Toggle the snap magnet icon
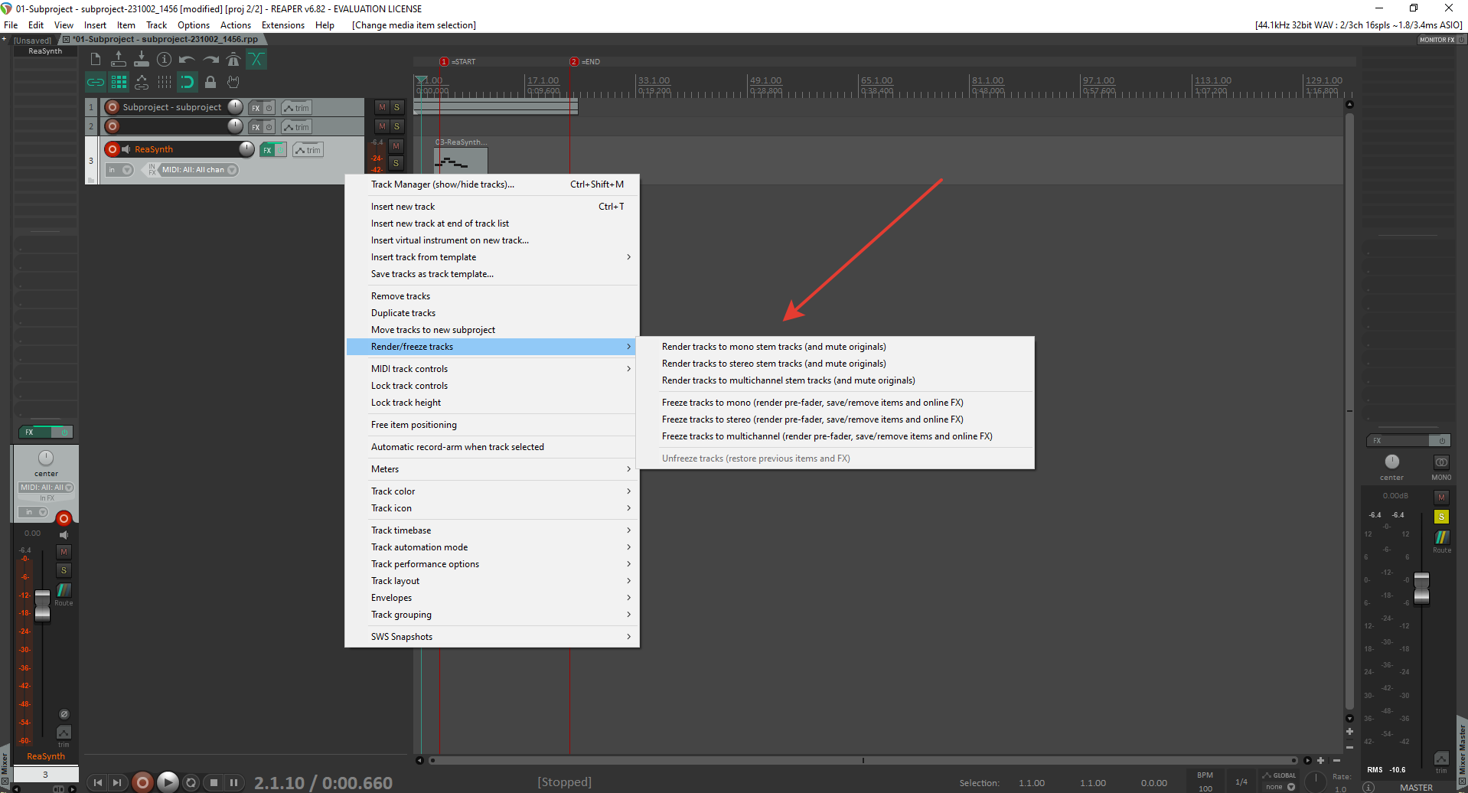This screenshot has width=1468, height=793. point(187,82)
